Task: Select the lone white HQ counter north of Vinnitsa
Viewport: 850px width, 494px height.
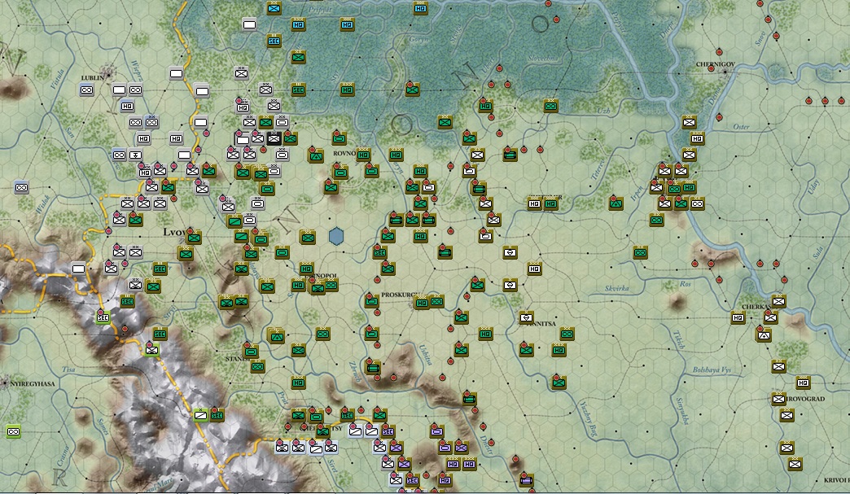Action: (x=534, y=269)
